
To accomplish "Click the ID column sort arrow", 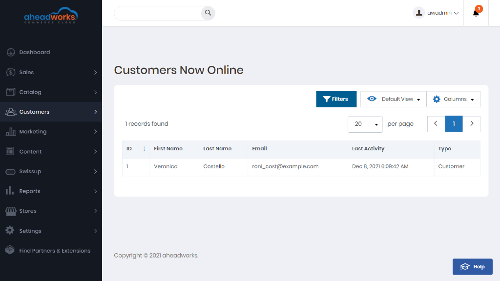I will [x=144, y=149].
